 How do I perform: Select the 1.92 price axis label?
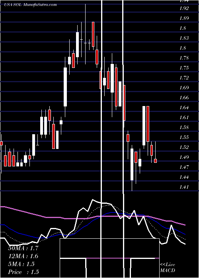[185, 8]
